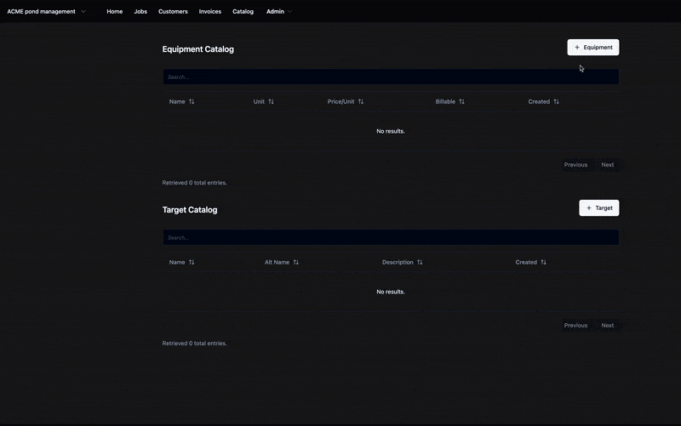Sort Target Catalog by Name column icon

192,262
